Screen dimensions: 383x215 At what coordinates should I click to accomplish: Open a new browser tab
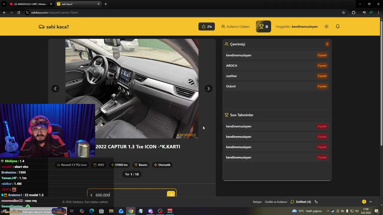106,4
